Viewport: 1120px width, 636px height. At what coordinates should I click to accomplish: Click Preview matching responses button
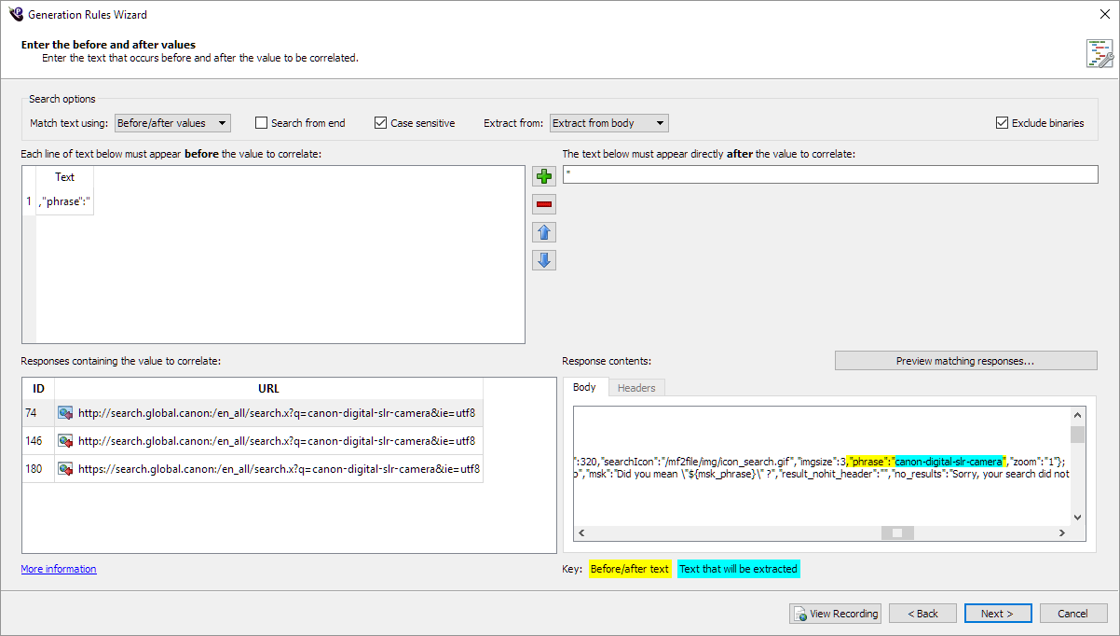965,361
